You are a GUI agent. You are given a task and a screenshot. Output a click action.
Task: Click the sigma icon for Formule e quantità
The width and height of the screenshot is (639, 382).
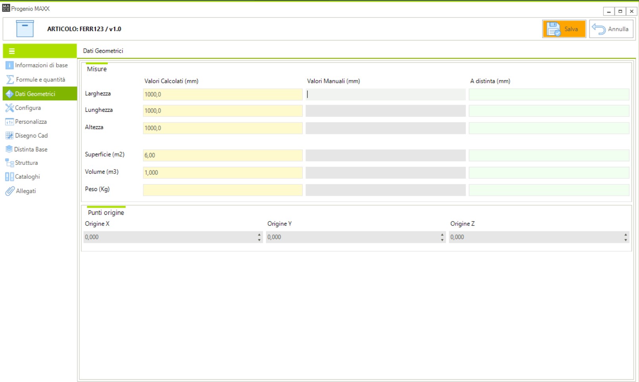(x=10, y=80)
